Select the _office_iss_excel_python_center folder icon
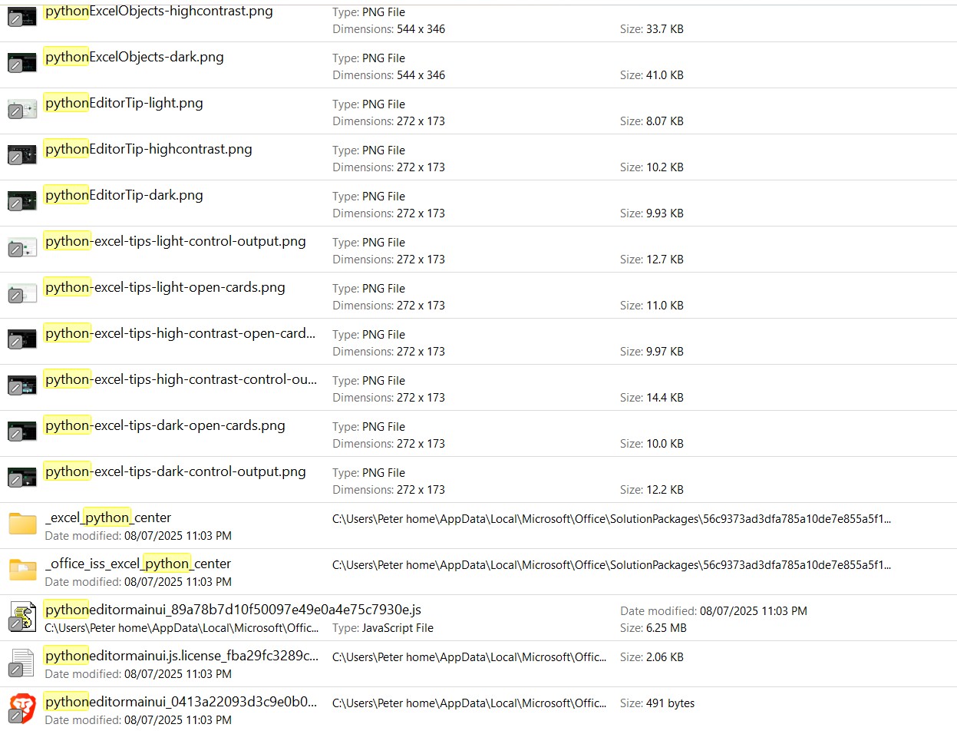Image resolution: width=957 pixels, height=754 pixels. (22, 570)
